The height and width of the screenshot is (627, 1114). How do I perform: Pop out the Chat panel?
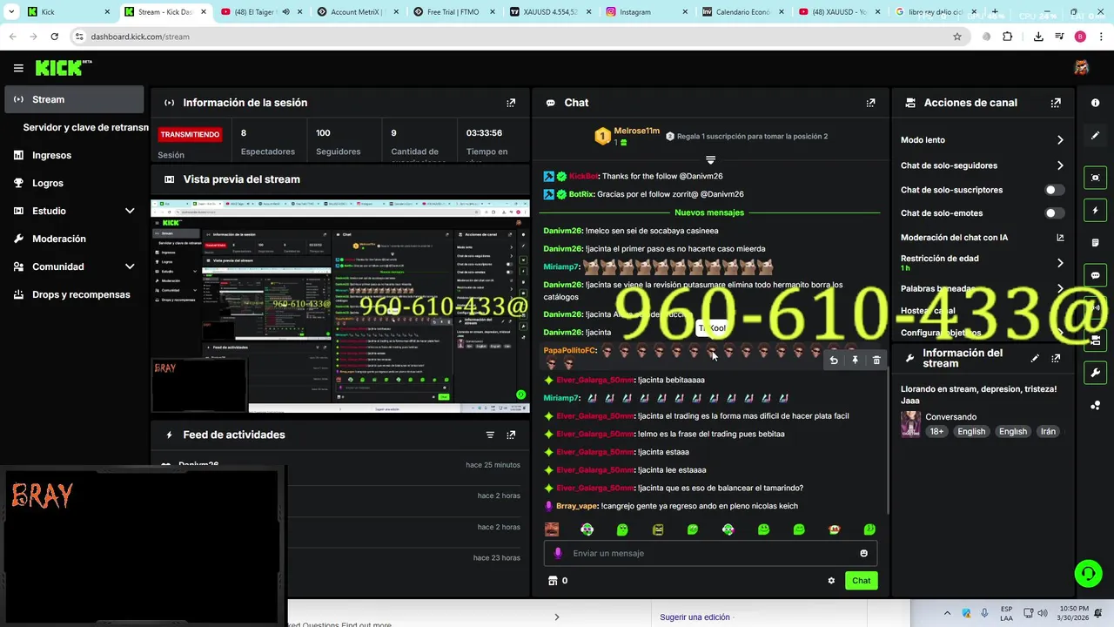coord(870,103)
